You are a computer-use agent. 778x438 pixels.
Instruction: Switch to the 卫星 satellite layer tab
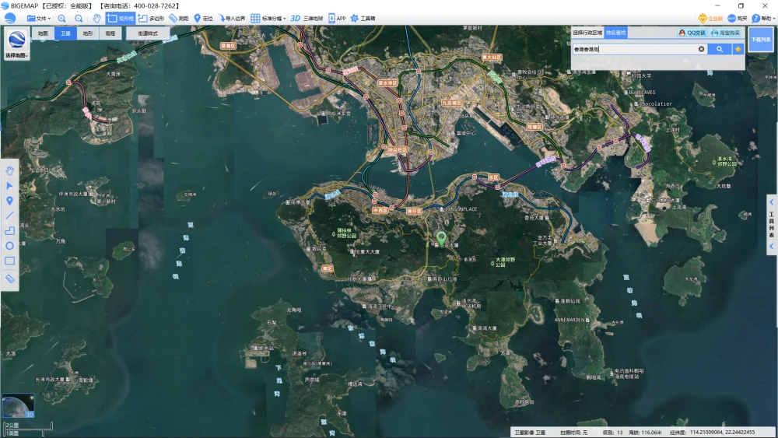coord(65,33)
